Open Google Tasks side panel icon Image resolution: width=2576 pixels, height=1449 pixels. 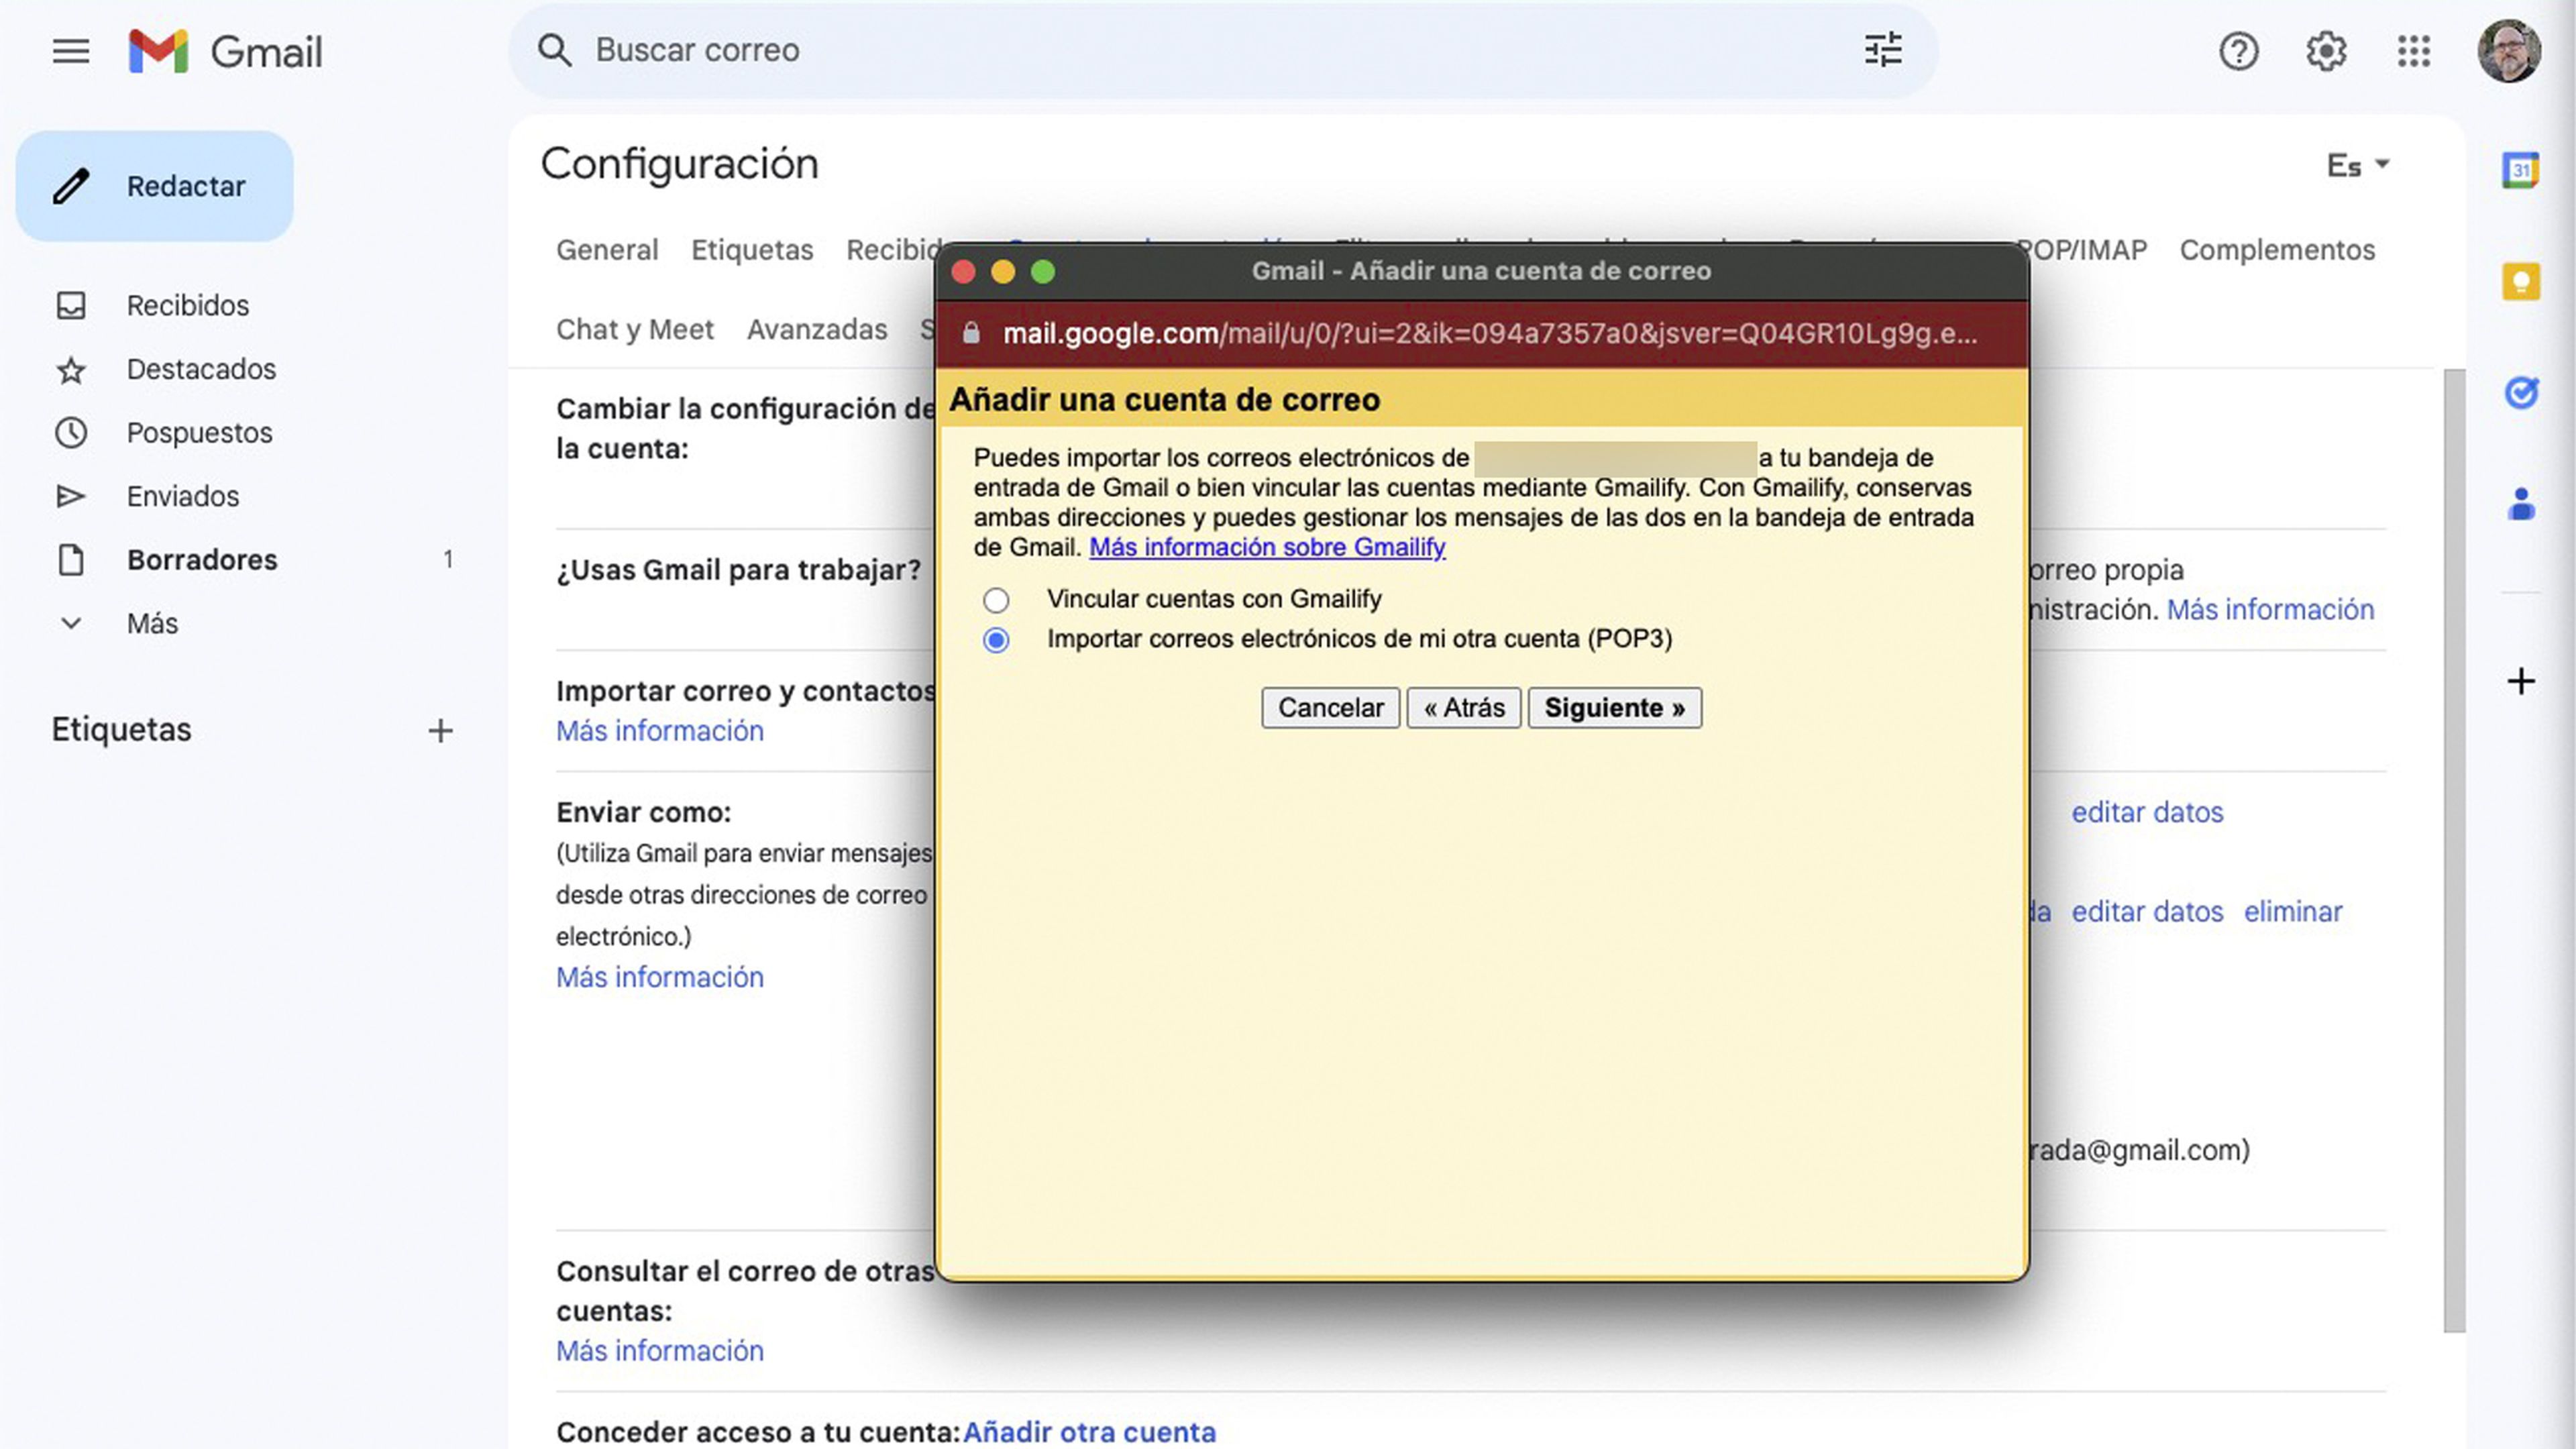[x=2521, y=392]
